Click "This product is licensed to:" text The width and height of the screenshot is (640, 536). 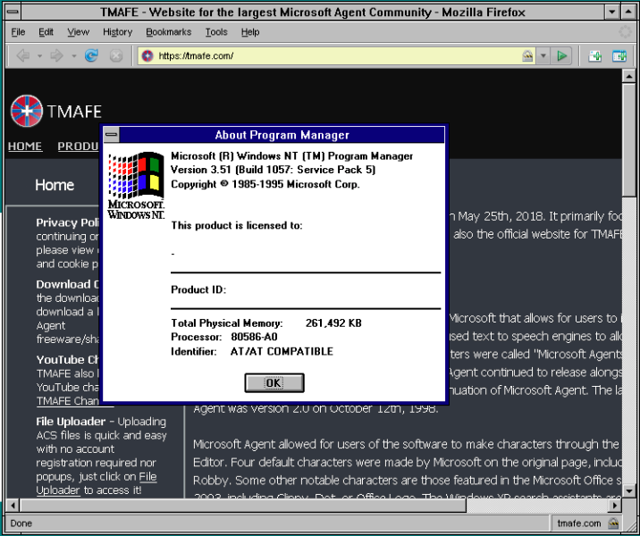point(237,225)
